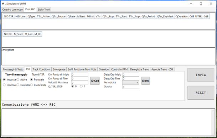Click the CdB NITER column header

pyautogui.click(x=196, y=16)
